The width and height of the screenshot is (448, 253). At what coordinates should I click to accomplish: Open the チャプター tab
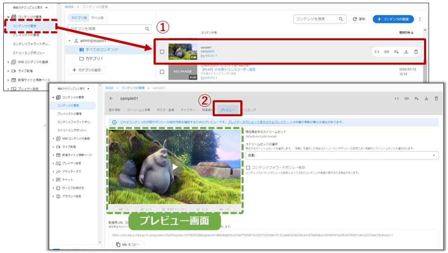click(188, 110)
